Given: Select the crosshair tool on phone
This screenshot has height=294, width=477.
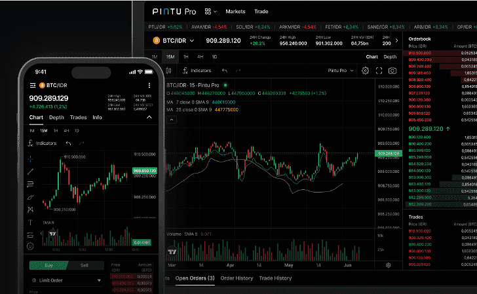Looking at the screenshot, I should [30, 159].
